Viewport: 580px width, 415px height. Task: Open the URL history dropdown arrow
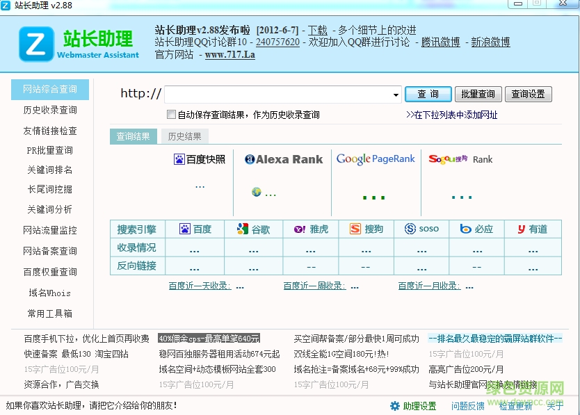coord(394,94)
